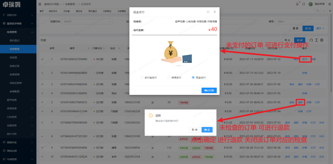Click the 专病管理 sidebar icon

pos(4,159)
